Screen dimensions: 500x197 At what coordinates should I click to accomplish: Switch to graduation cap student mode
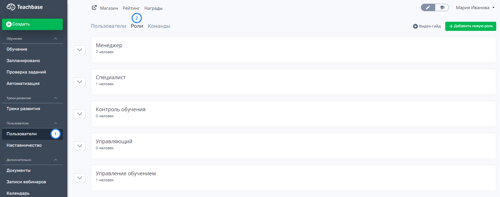pos(442,7)
